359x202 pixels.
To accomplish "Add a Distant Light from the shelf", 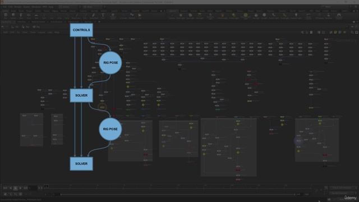I will pyautogui.click(x=234, y=16).
